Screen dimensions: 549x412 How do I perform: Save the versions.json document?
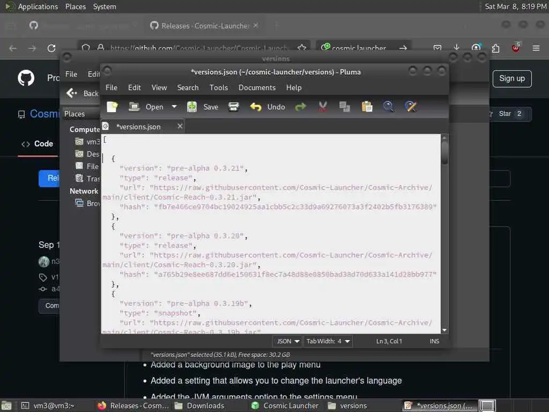point(202,107)
